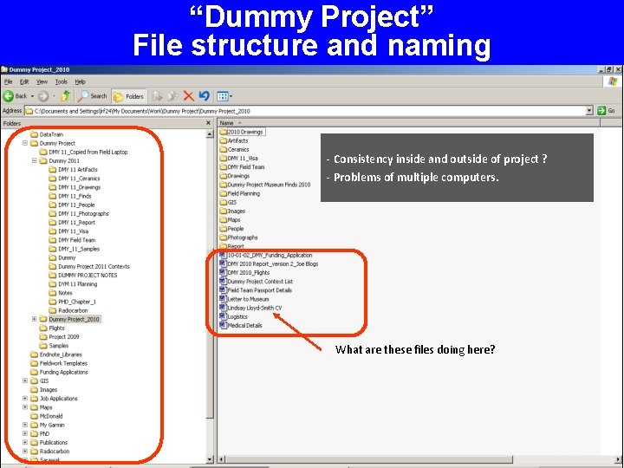The height and width of the screenshot is (468, 624).
Task: Select Medical Details document icon
Action: 223,325
